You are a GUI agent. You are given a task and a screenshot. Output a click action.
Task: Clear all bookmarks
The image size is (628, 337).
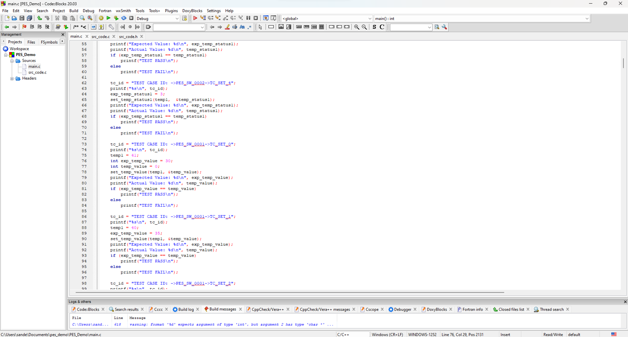coord(47,27)
